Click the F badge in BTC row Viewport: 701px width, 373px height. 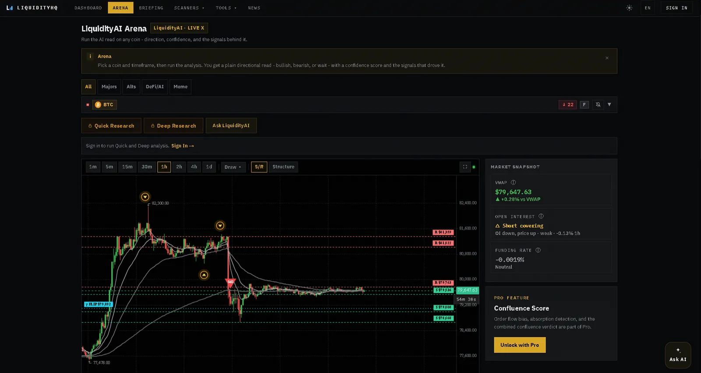point(584,105)
